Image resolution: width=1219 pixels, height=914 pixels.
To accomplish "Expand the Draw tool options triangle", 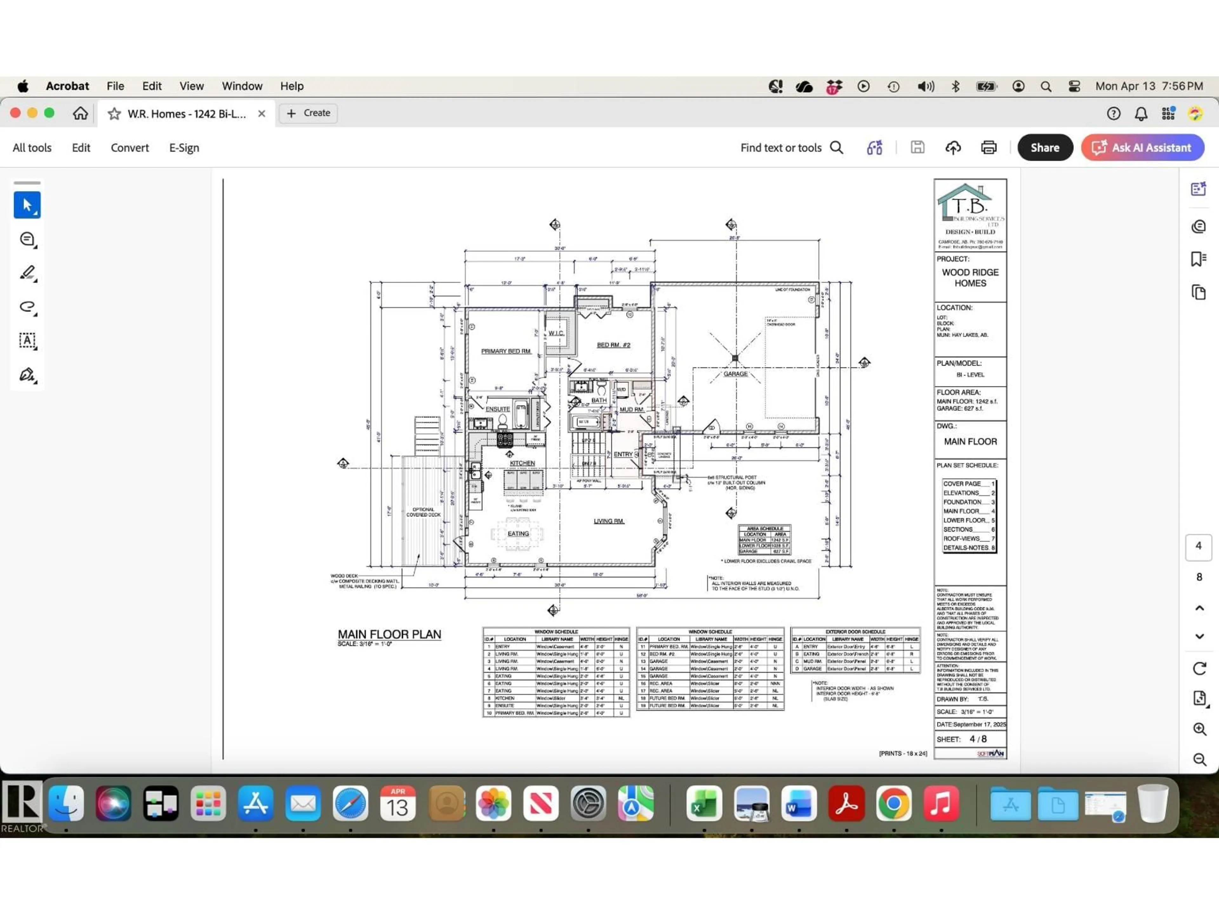I will (35, 315).
